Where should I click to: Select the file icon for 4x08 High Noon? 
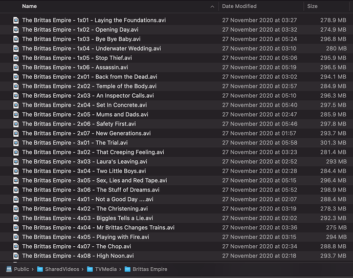(x=16, y=256)
